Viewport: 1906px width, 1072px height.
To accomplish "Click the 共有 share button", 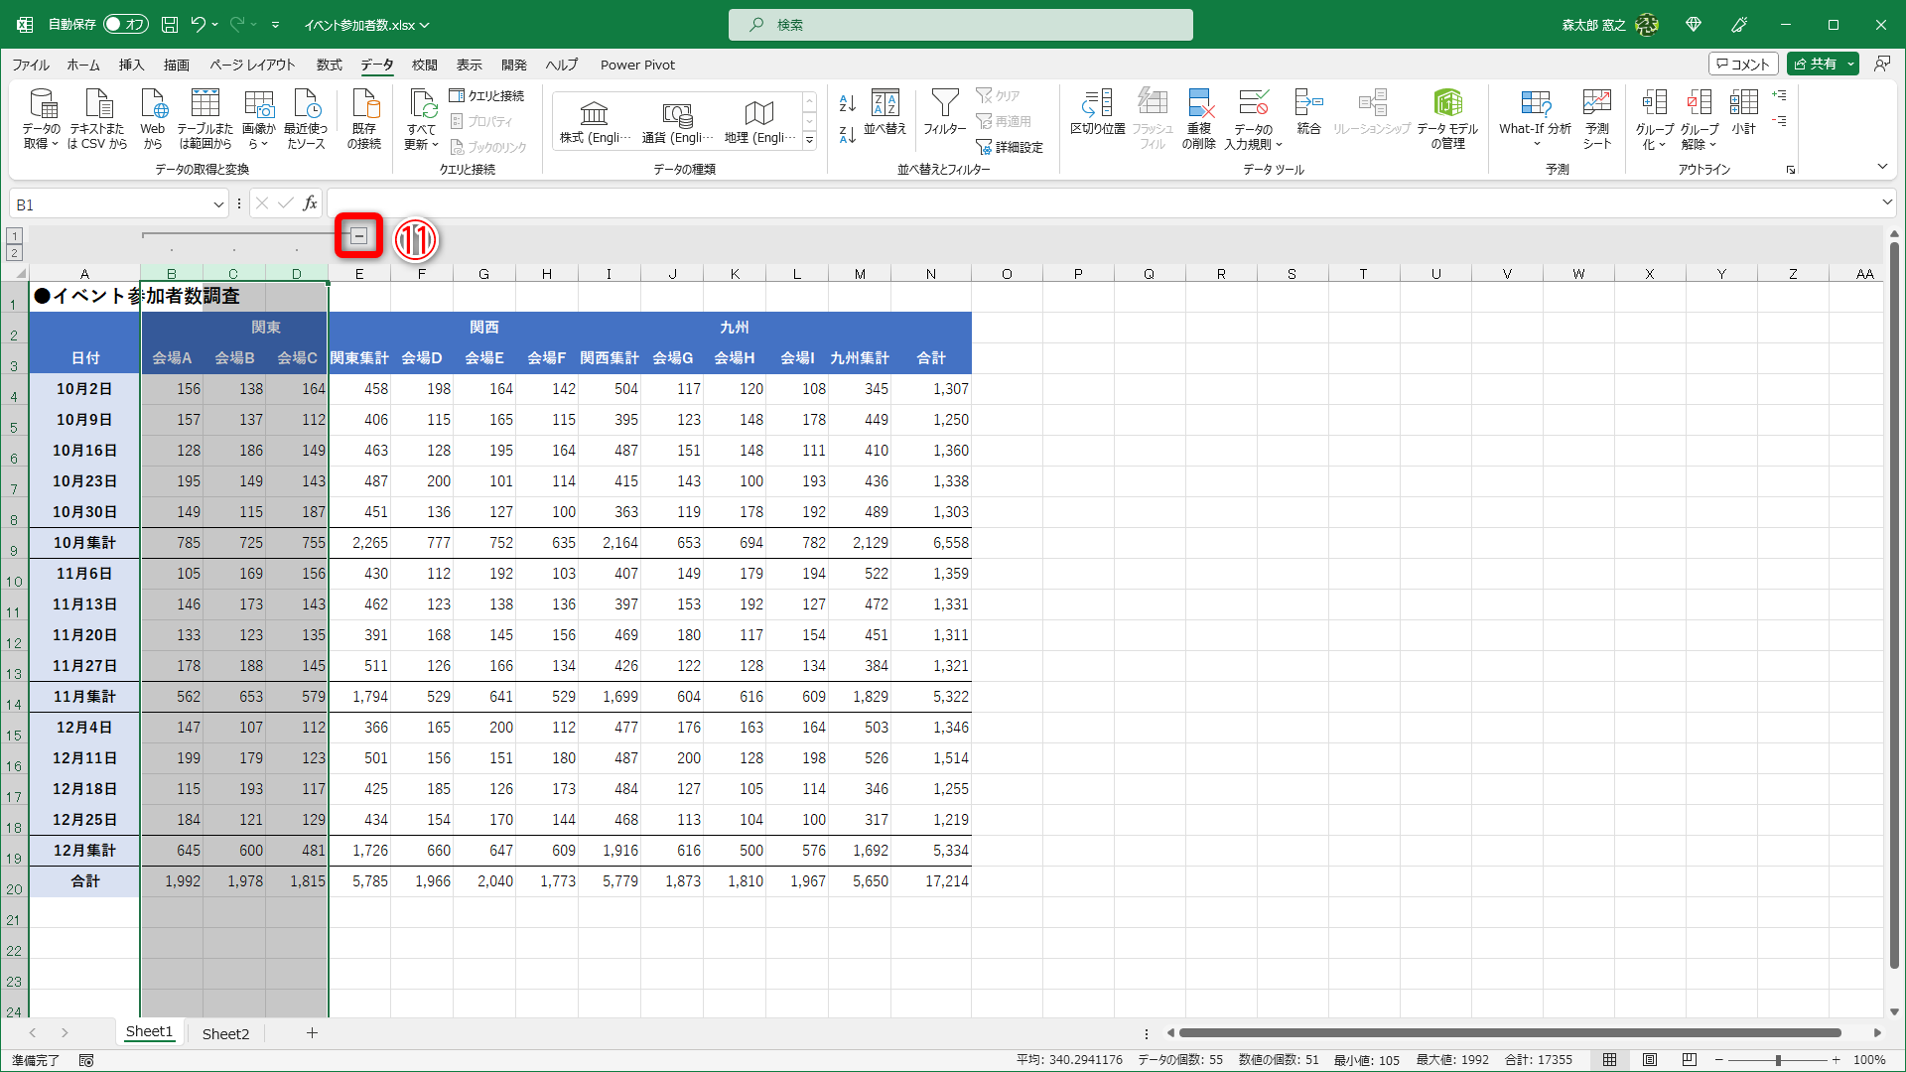I will point(1815,64).
